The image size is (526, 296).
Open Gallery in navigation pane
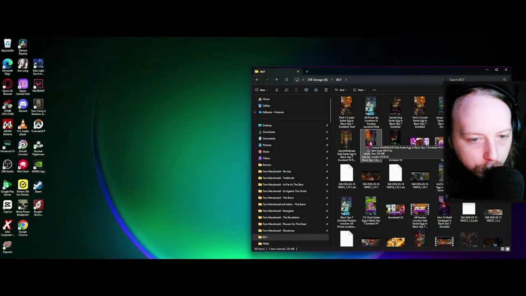[266, 106]
